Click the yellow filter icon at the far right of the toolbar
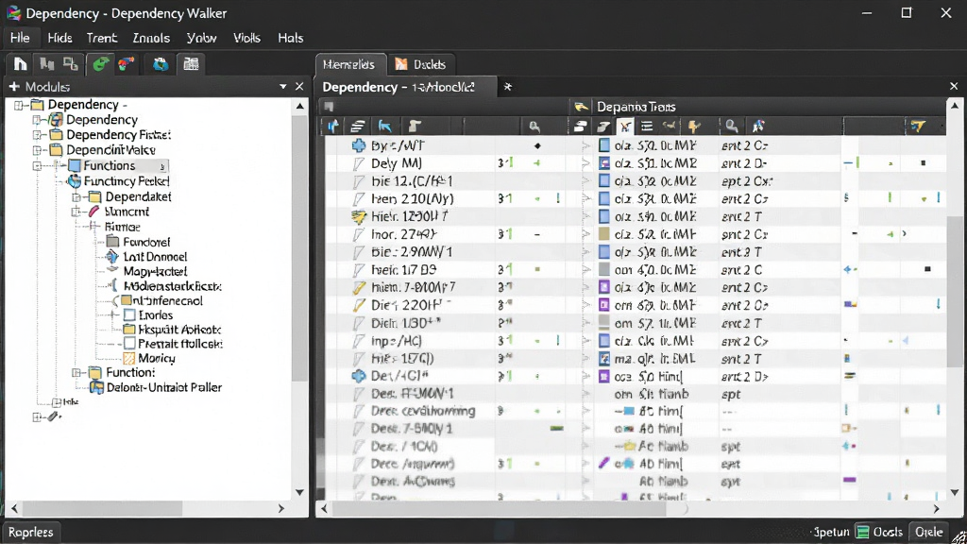This screenshot has width=967, height=544. [x=918, y=127]
